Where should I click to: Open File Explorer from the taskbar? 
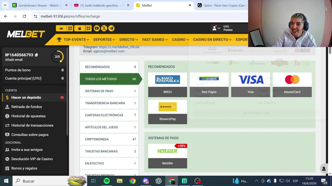coord(120,181)
